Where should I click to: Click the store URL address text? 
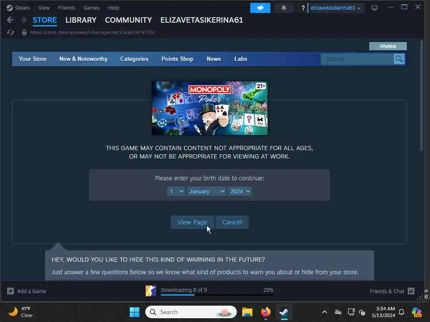point(92,32)
